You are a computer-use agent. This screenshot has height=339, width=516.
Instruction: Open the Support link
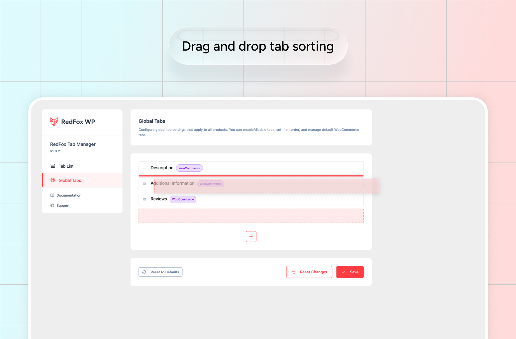[63, 205]
